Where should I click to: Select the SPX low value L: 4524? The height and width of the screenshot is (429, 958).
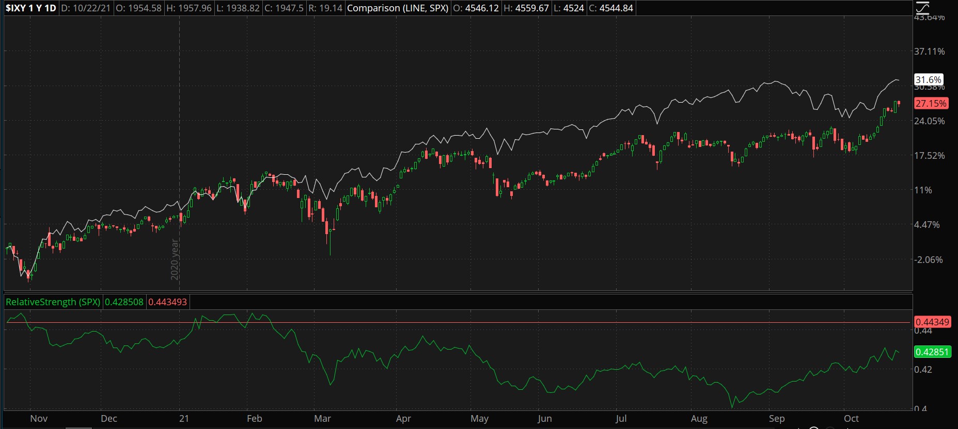tap(569, 8)
